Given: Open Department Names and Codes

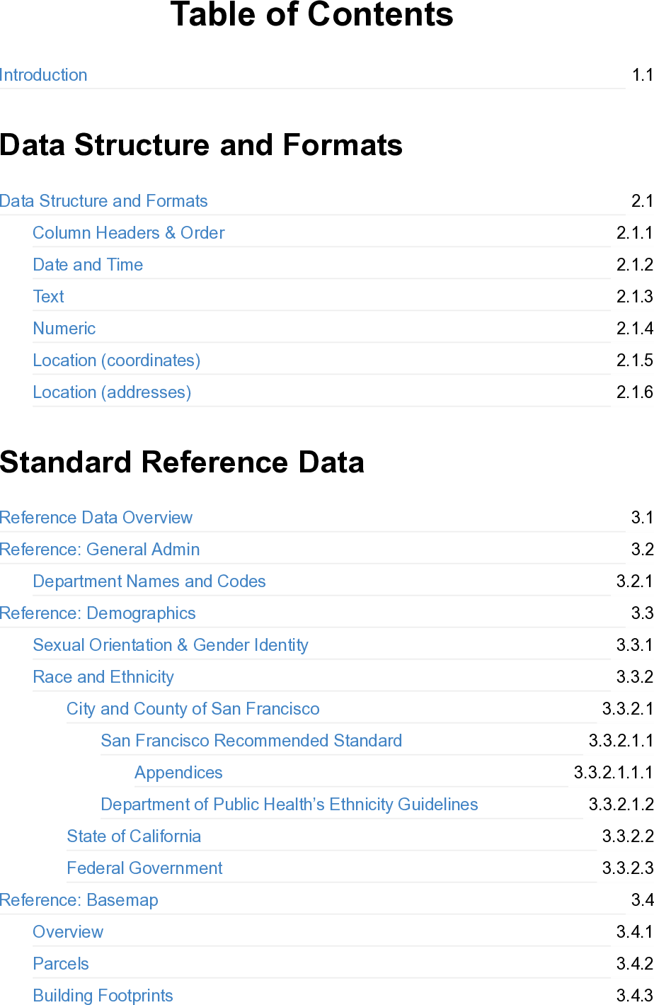Looking at the screenshot, I should 149,581.
